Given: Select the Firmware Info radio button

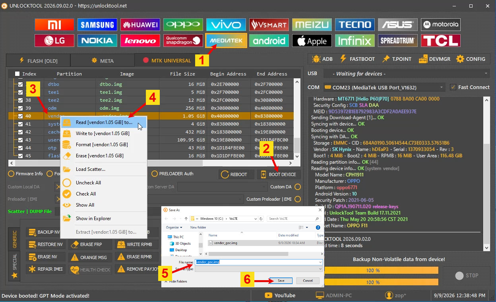Looking at the screenshot, I should tap(11, 174).
